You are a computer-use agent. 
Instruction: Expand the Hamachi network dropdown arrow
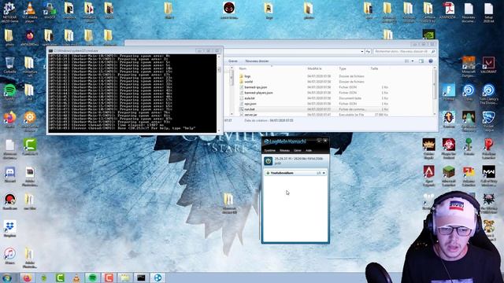(x=324, y=173)
